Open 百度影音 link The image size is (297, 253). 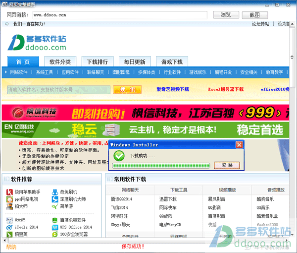pos(216,216)
